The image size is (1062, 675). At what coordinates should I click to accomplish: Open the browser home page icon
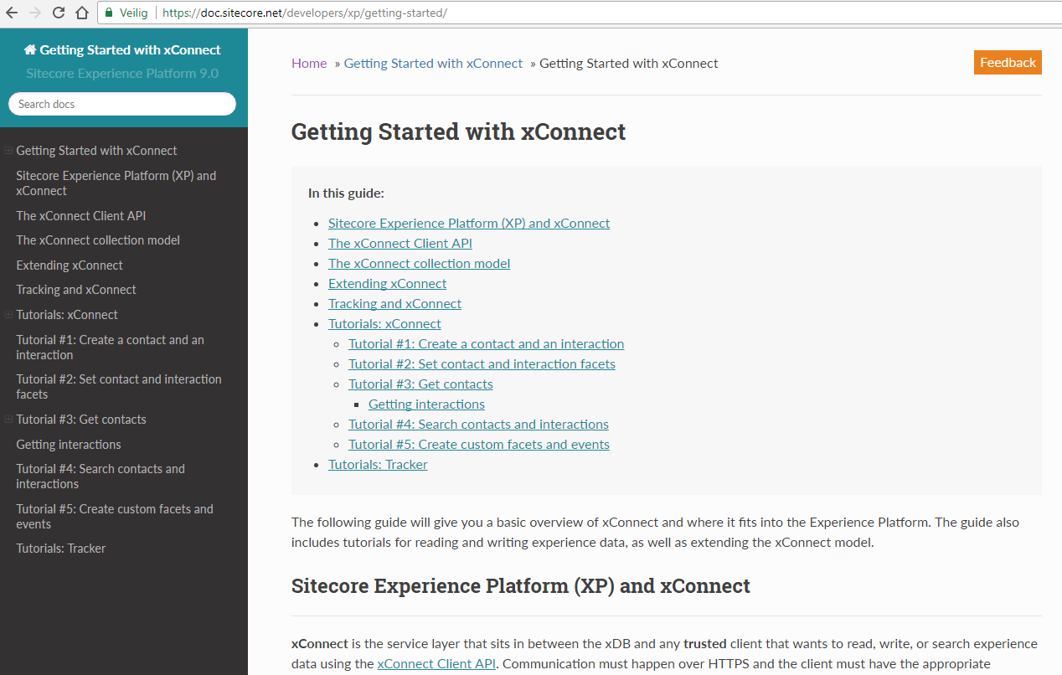click(82, 13)
